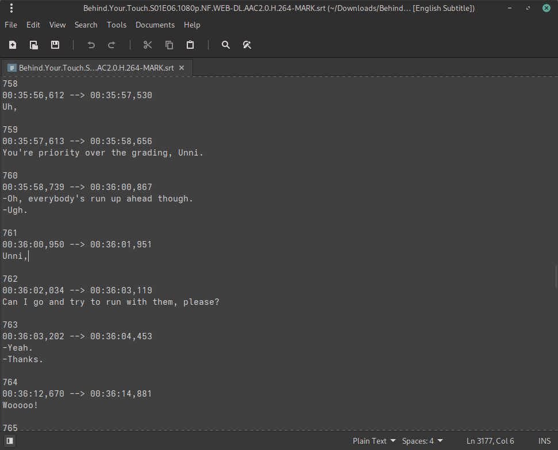Click subtitle number 764

pyautogui.click(x=10, y=382)
